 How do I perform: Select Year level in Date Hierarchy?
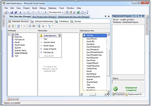[x=45, y=39]
